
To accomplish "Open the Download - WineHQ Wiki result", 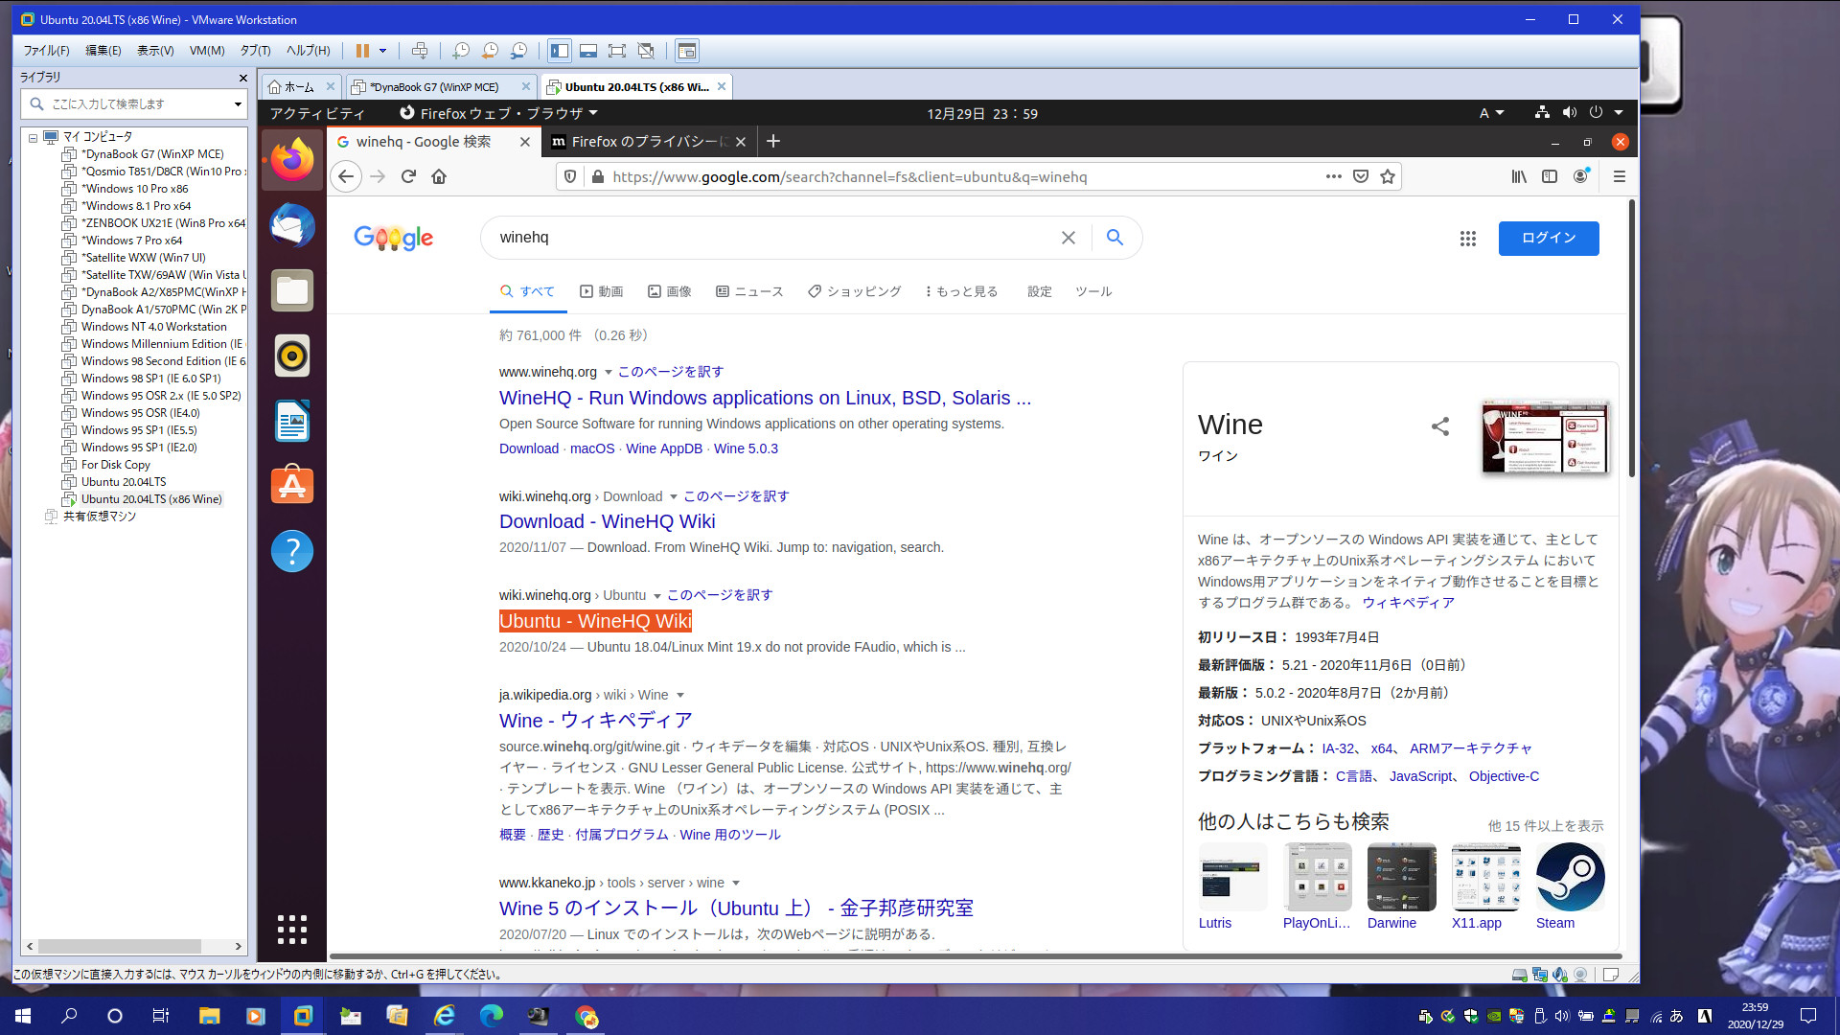I will pos(607,521).
